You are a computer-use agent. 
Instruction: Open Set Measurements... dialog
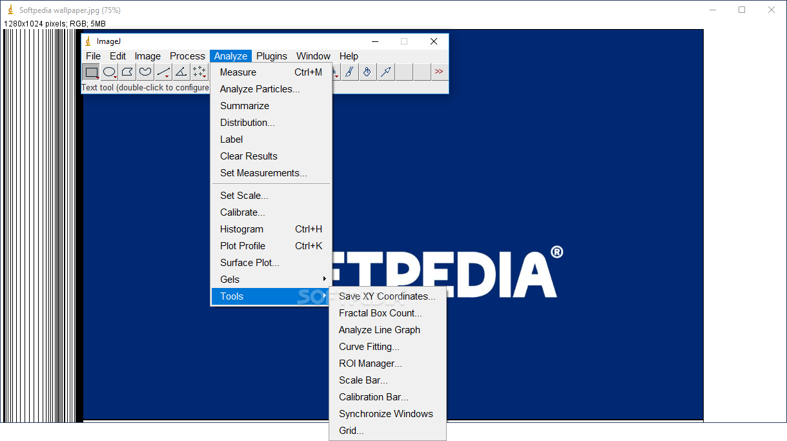coord(271,173)
